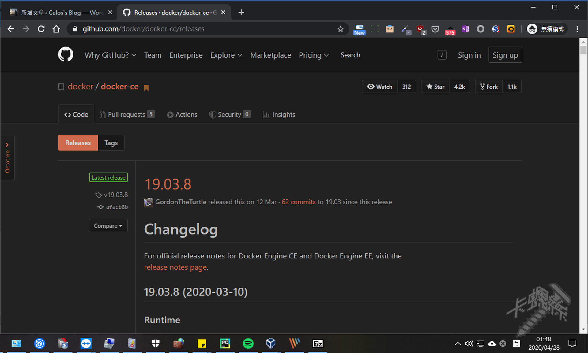Screen dimensions: 588x353
Task: Bookmark this page with the star icon
Action: click(340, 29)
